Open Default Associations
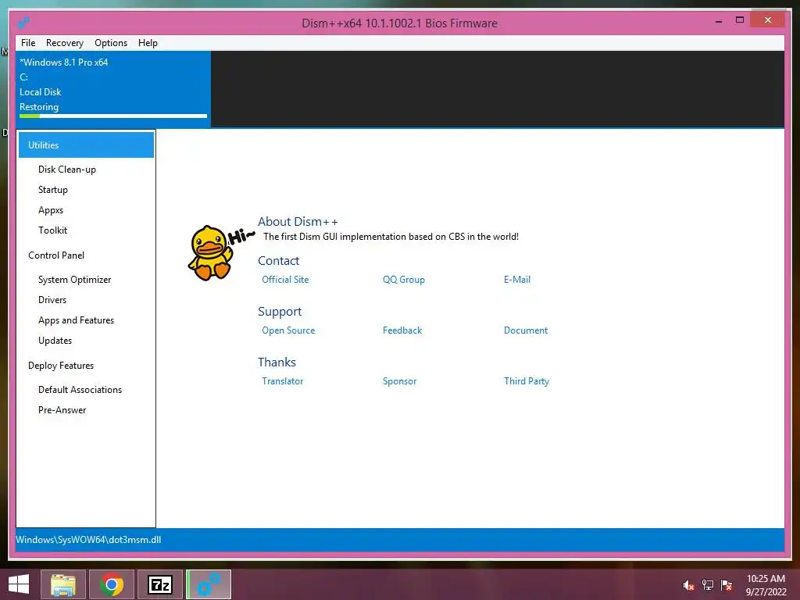Screen dimensions: 800x600 (x=80, y=390)
